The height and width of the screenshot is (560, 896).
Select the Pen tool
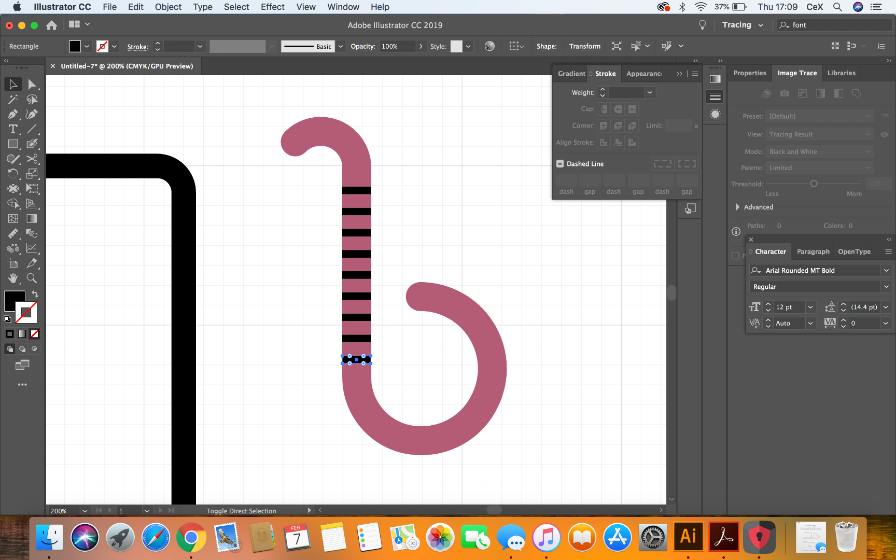13,114
